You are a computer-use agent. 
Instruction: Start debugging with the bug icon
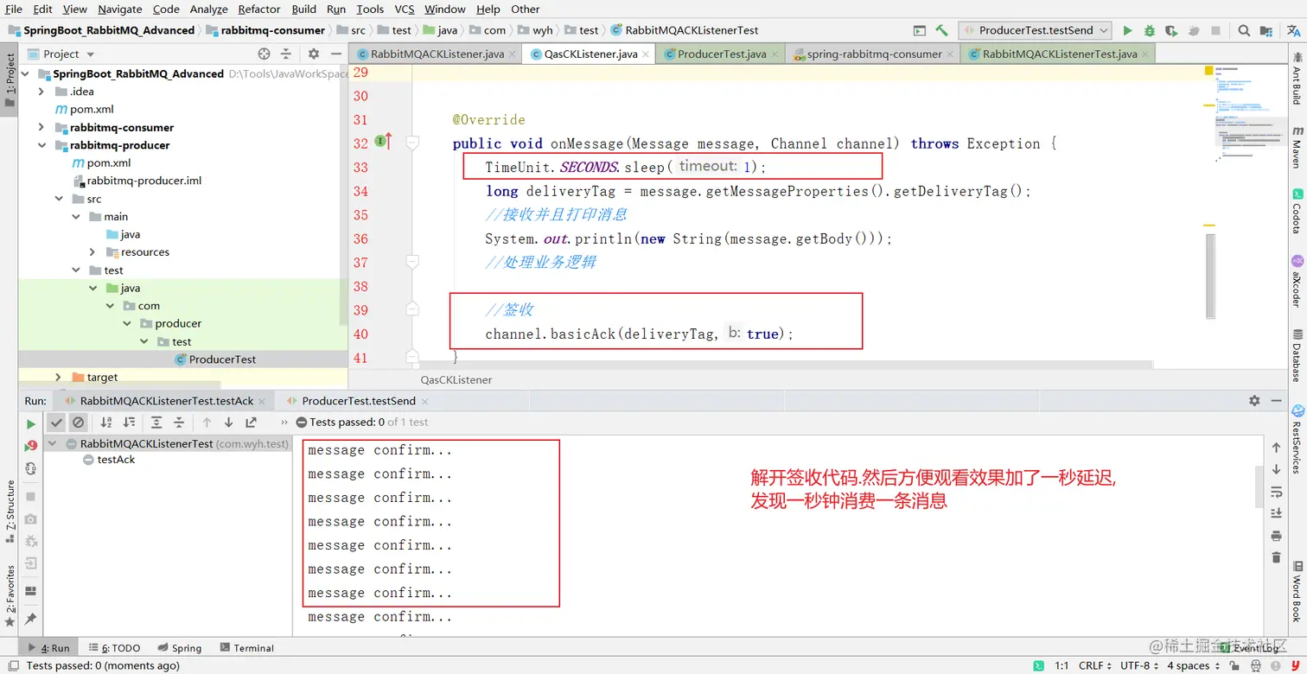1149,30
